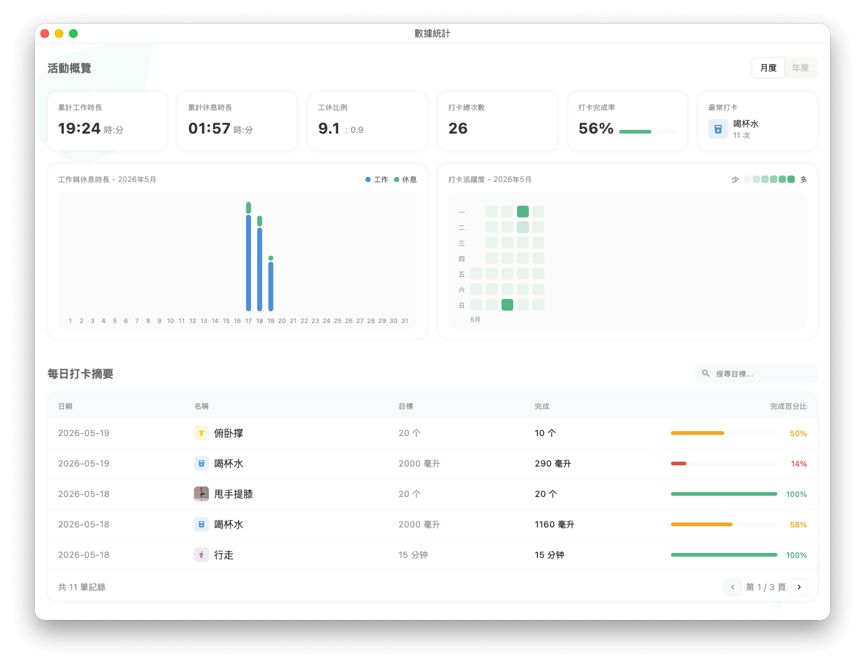
Task: Click the 50% percentage label
Action: pos(799,433)
